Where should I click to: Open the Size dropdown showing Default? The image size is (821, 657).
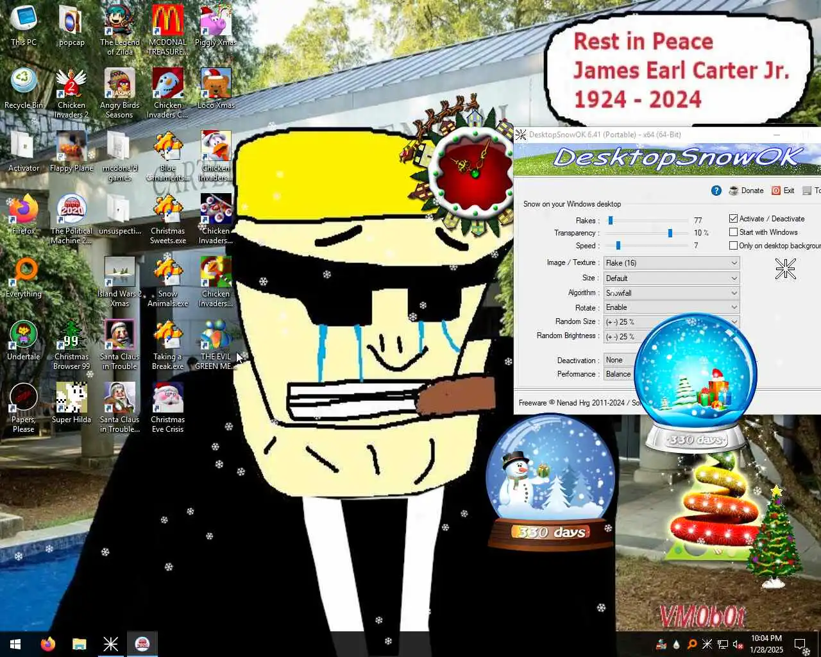(671, 278)
